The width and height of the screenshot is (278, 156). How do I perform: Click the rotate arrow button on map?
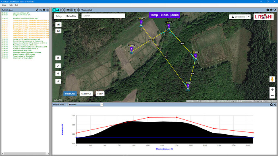coord(58,58)
